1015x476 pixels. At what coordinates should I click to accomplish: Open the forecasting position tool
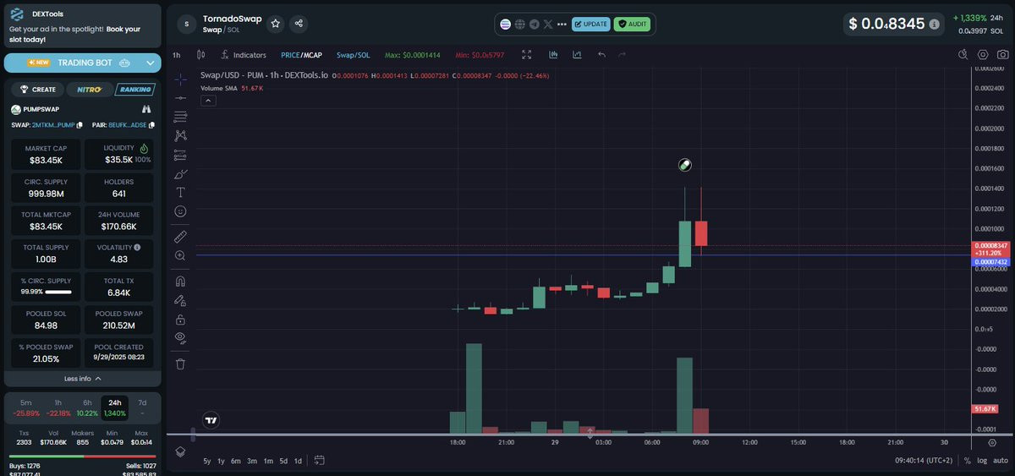[180, 155]
